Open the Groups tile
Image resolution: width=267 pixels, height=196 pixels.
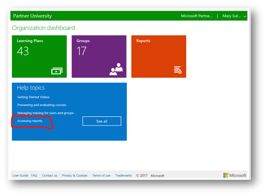click(x=99, y=57)
